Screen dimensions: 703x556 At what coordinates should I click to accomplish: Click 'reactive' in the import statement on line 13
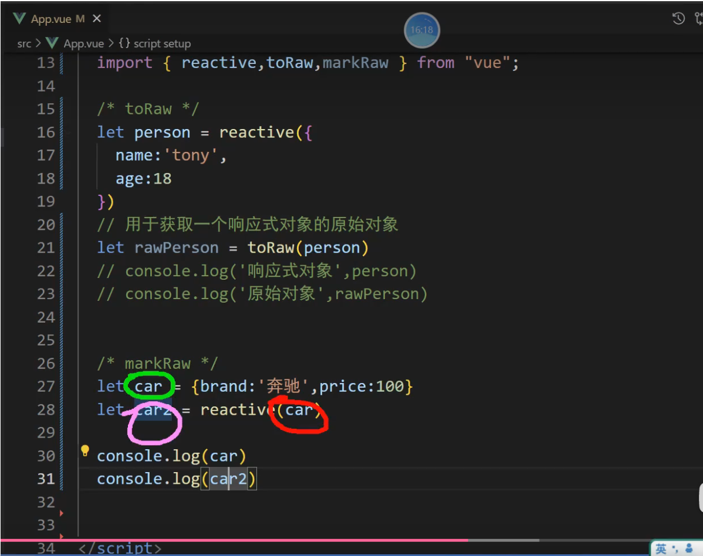coord(219,63)
